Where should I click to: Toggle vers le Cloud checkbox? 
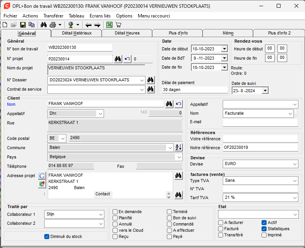[x=115, y=230]
